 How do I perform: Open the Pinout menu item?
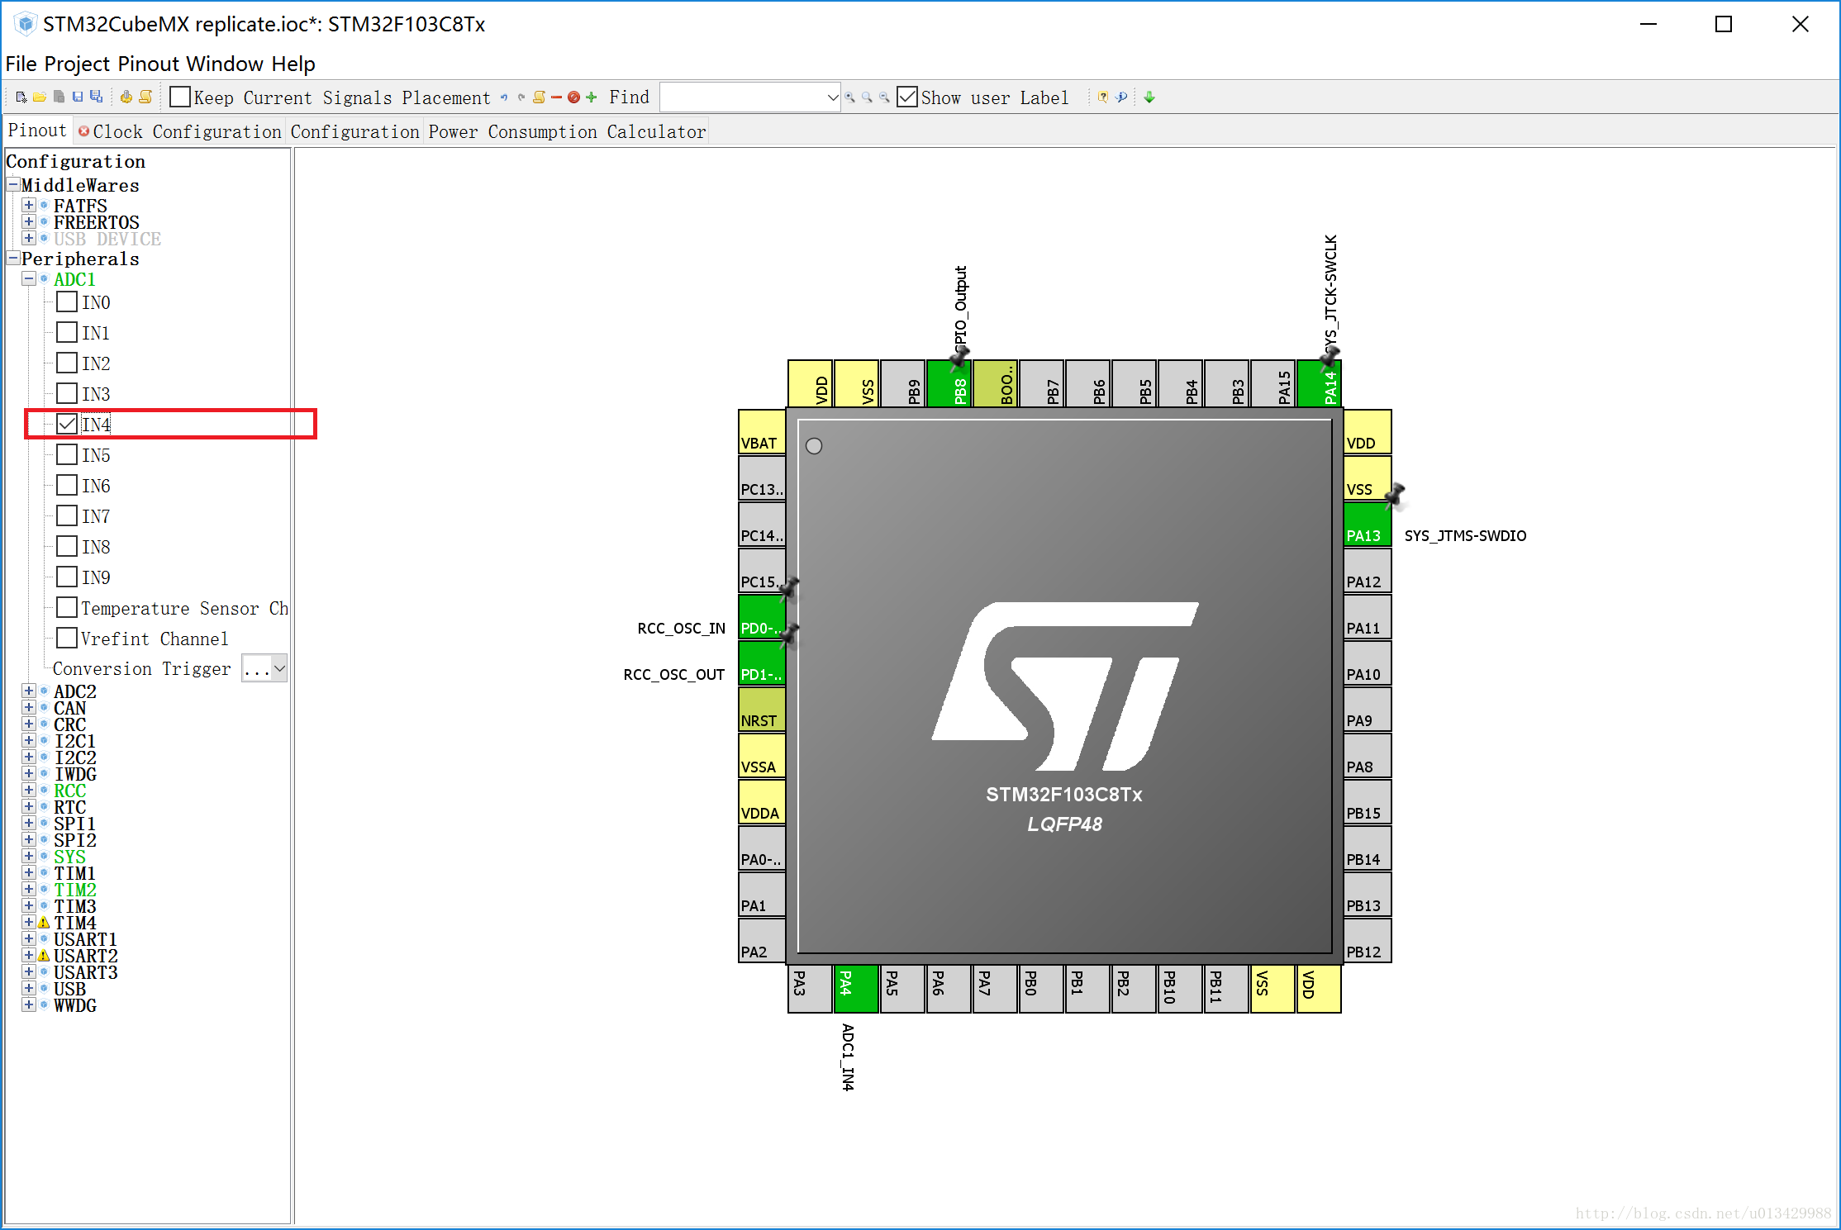[x=147, y=62]
